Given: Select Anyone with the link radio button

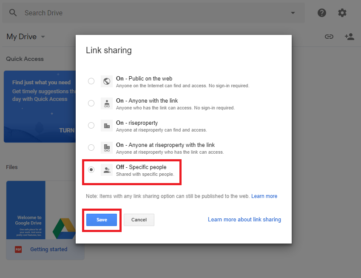Looking at the screenshot, I should [91, 103].
